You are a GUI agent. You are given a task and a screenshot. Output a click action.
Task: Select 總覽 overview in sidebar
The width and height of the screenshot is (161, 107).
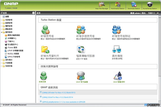[6, 17]
